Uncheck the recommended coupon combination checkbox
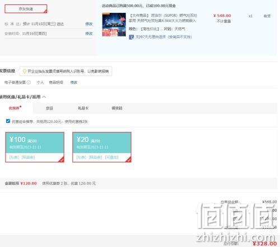 point(8,121)
